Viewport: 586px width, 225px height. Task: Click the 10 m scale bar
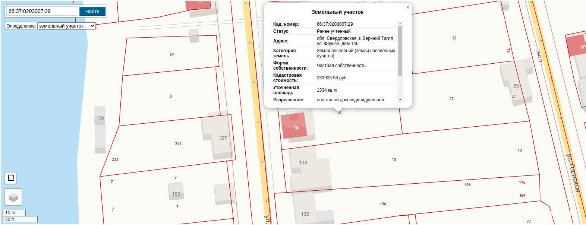pos(14,213)
